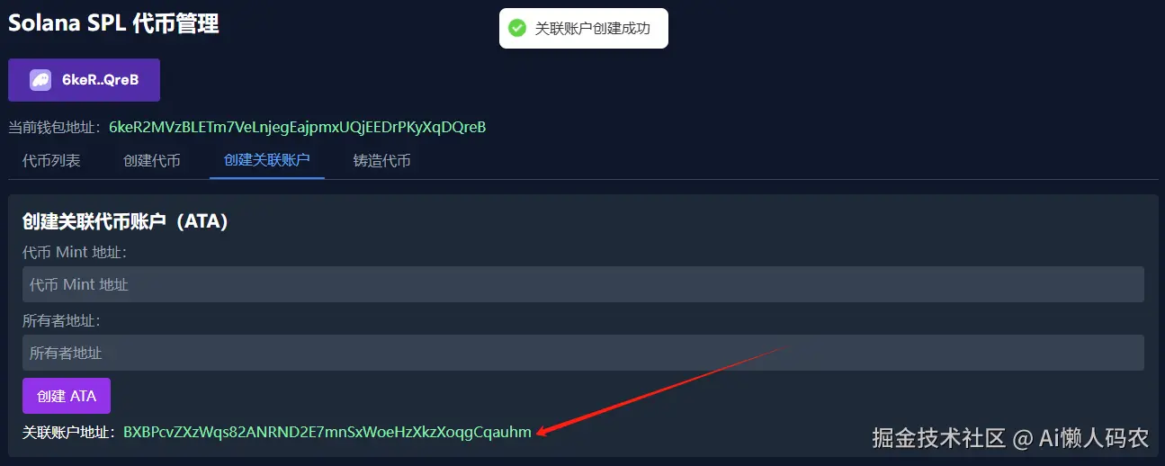Click the Solana SPL 代币管理 page title
Viewport: 1165px width, 466px height.
pos(113,23)
